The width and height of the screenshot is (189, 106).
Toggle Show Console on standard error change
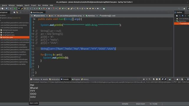tap(165, 79)
